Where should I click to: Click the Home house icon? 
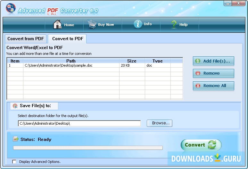coord(57,24)
